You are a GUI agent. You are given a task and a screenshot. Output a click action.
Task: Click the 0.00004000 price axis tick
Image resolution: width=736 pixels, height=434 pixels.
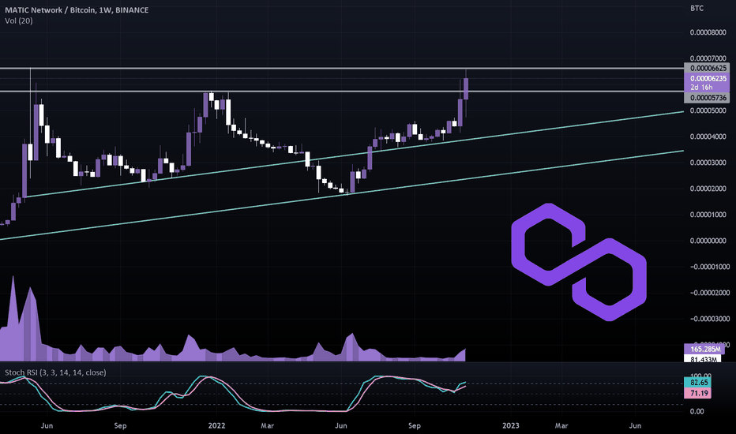coord(708,137)
